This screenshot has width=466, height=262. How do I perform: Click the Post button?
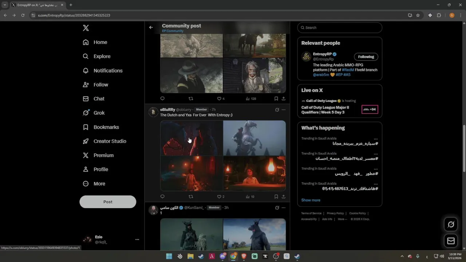tap(108, 202)
